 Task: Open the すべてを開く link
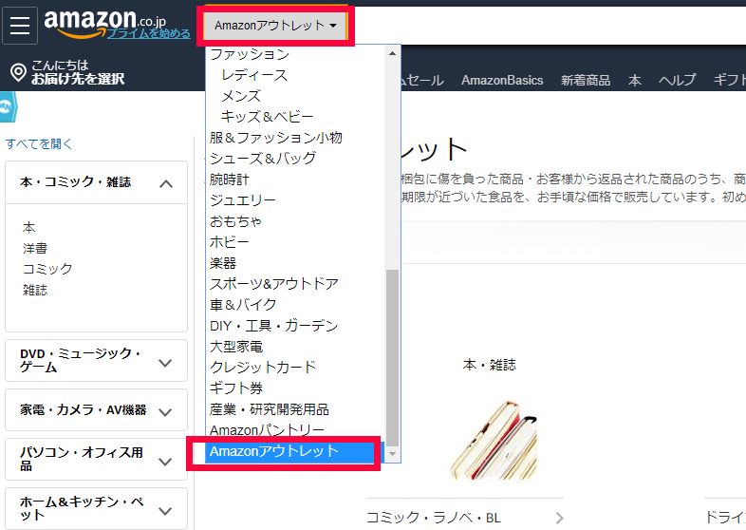point(39,144)
